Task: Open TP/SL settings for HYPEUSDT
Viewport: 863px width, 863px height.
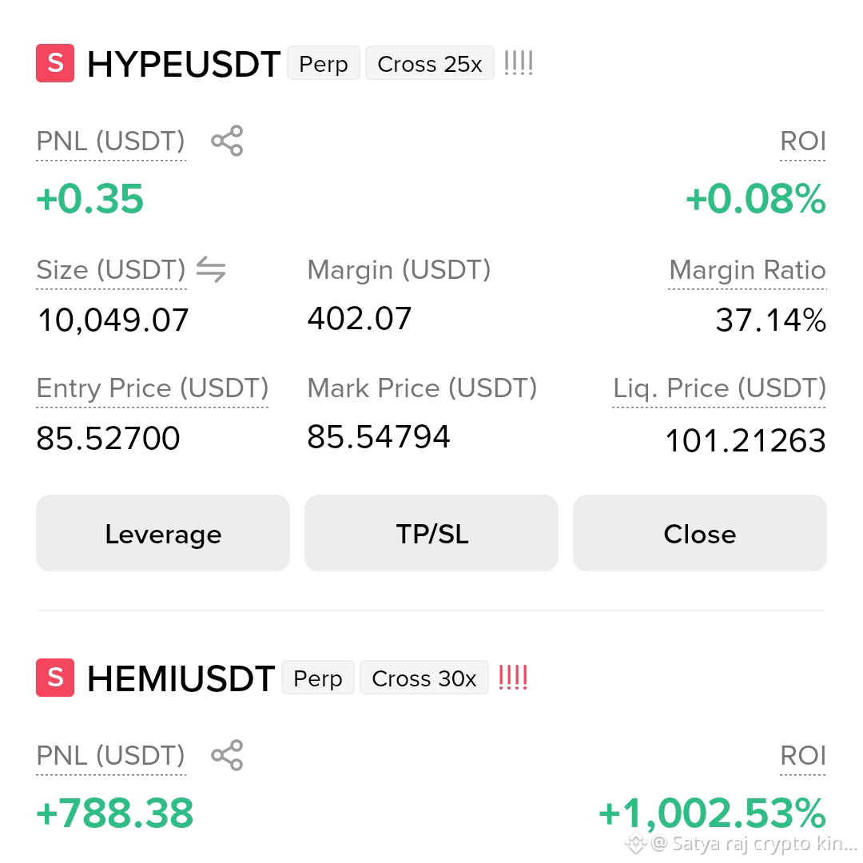Action: tap(431, 533)
